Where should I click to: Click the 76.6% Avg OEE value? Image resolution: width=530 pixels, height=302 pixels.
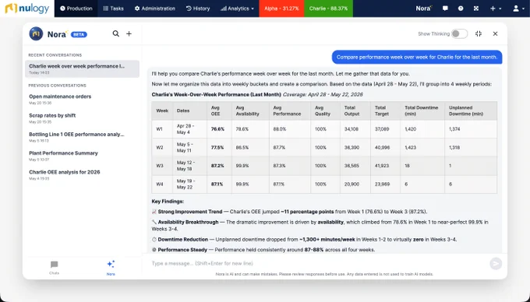coord(217,129)
